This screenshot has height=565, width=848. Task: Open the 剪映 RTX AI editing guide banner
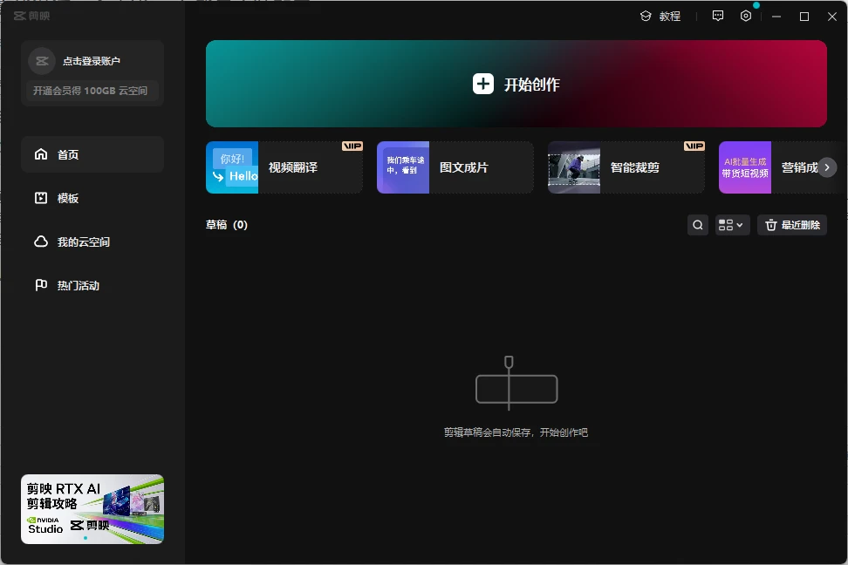(x=92, y=509)
